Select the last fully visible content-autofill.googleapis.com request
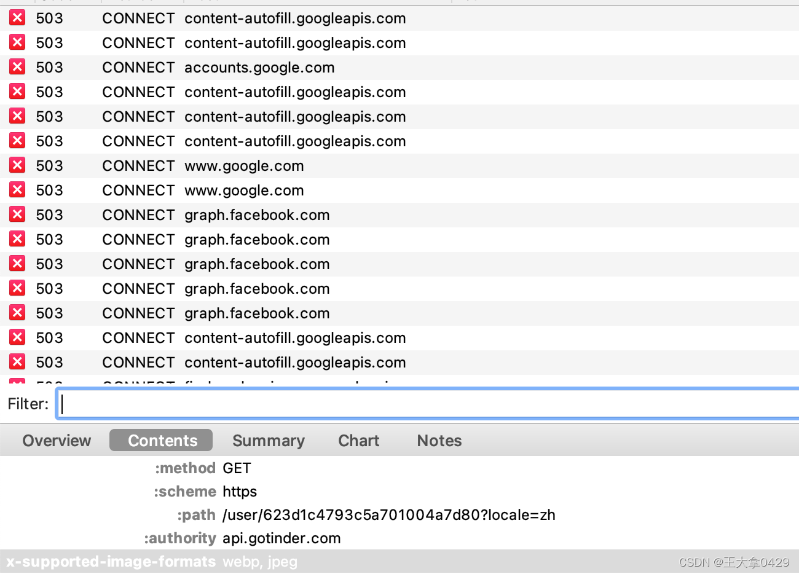 [x=399, y=363]
